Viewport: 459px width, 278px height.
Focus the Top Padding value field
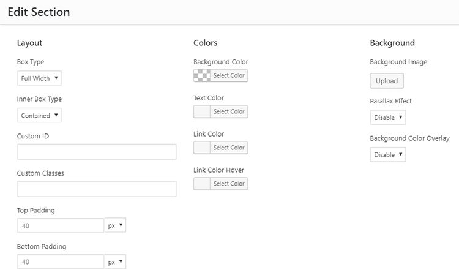[x=61, y=225]
